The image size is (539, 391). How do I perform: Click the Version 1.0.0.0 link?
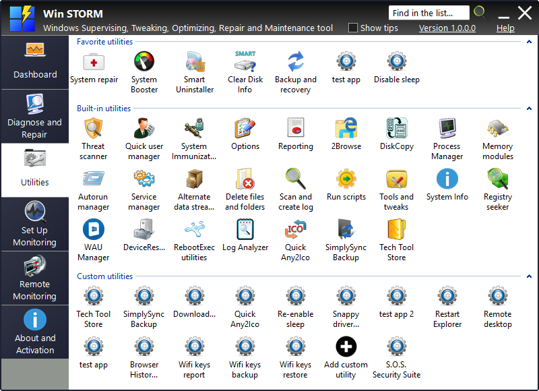coord(447,28)
